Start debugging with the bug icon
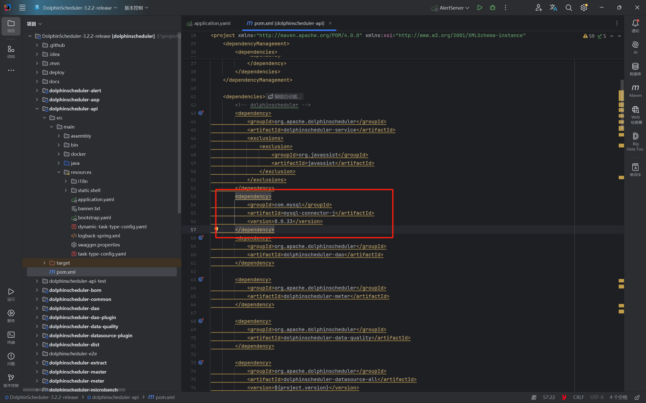646x403 pixels. (493, 8)
